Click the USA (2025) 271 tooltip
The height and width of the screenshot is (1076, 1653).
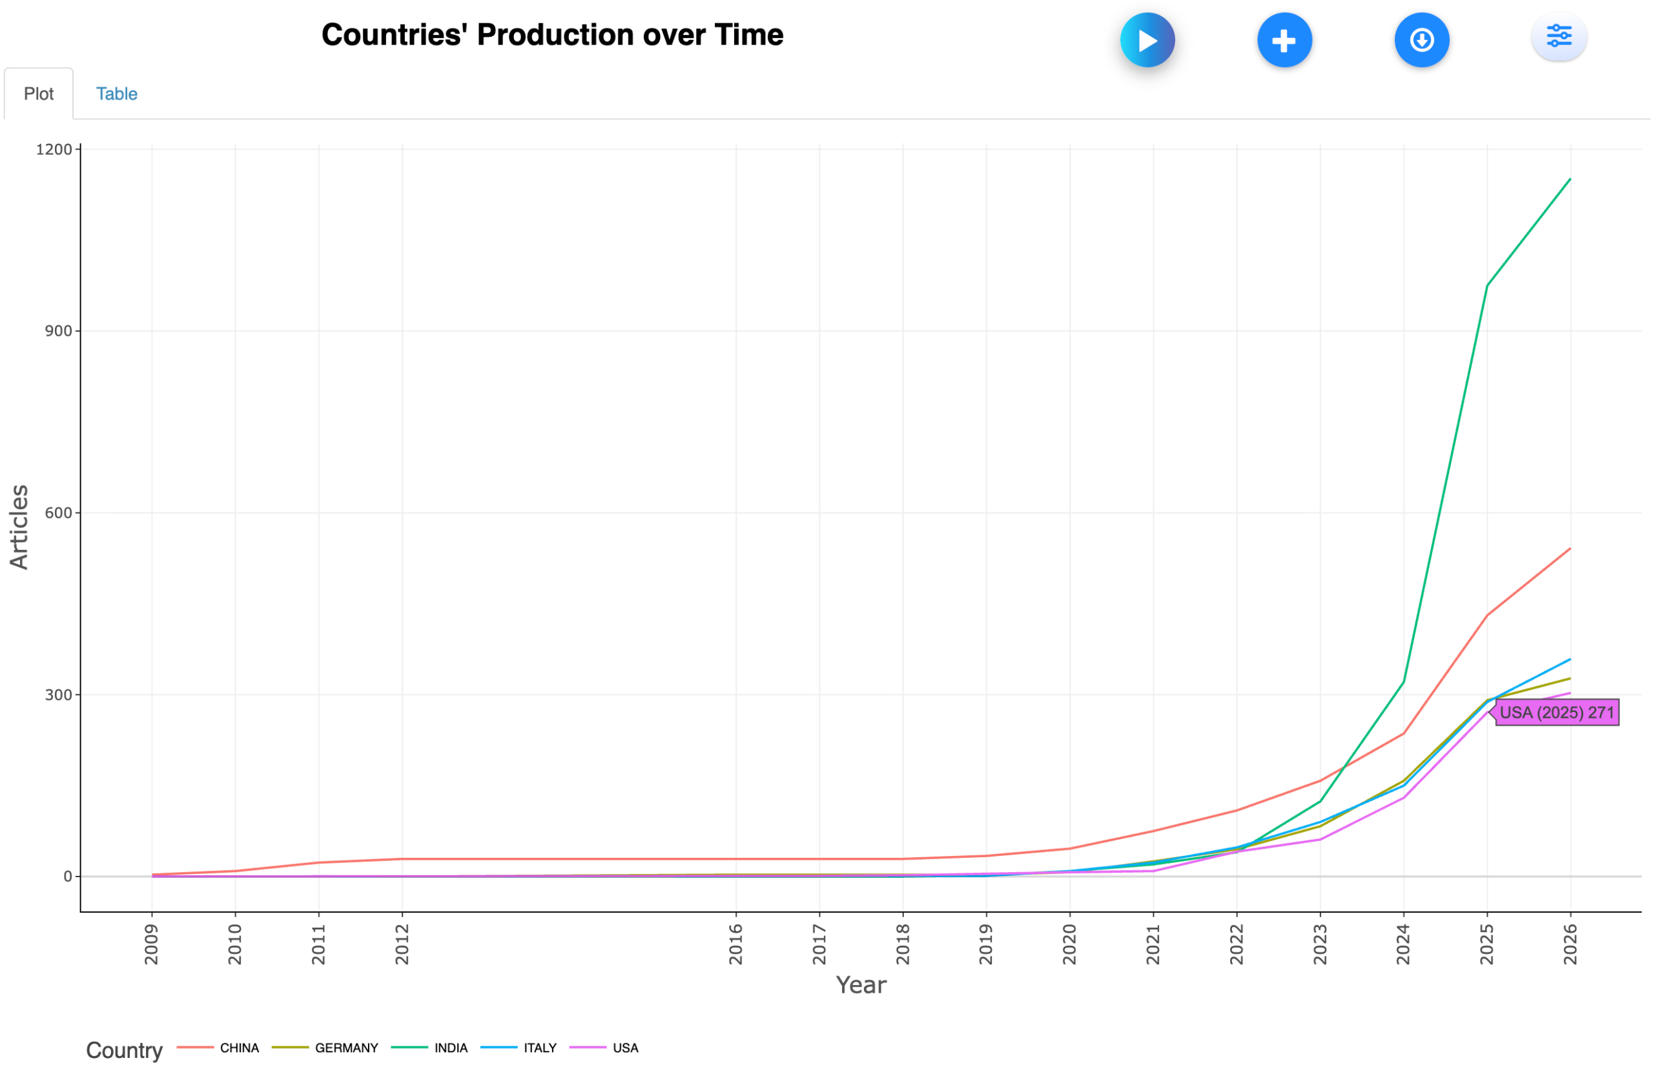click(x=1555, y=712)
